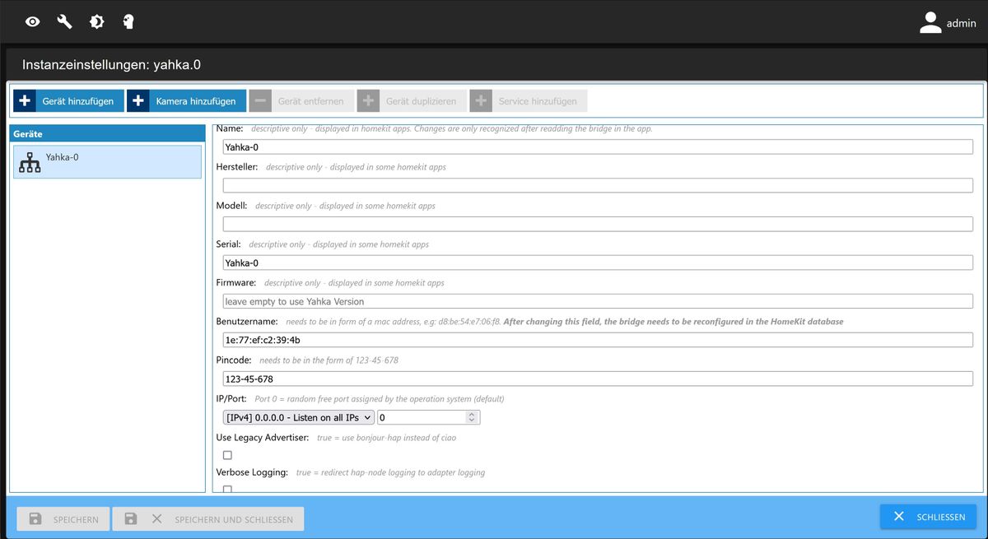This screenshot has height=539, width=988.
Task: Click the SCHLIESSEN close button
Action: coord(928,517)
